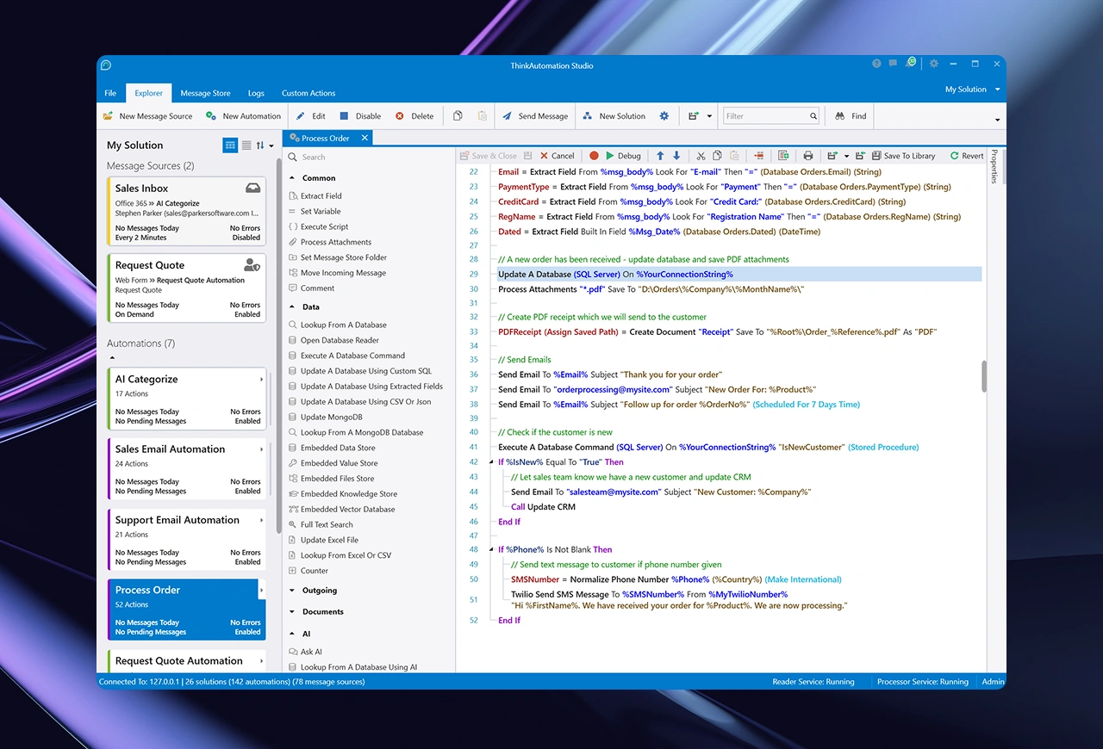Click the Revert button
This screenshot has width=1103, height=749.
[x=966, y=156]
